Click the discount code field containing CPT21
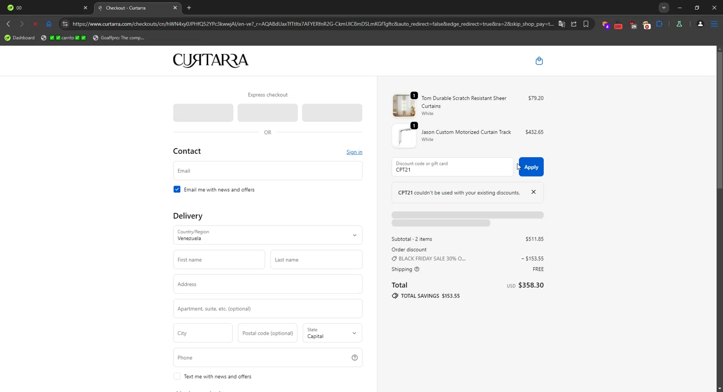The height and width of the screenshot is (392, 723). [452, 167]
